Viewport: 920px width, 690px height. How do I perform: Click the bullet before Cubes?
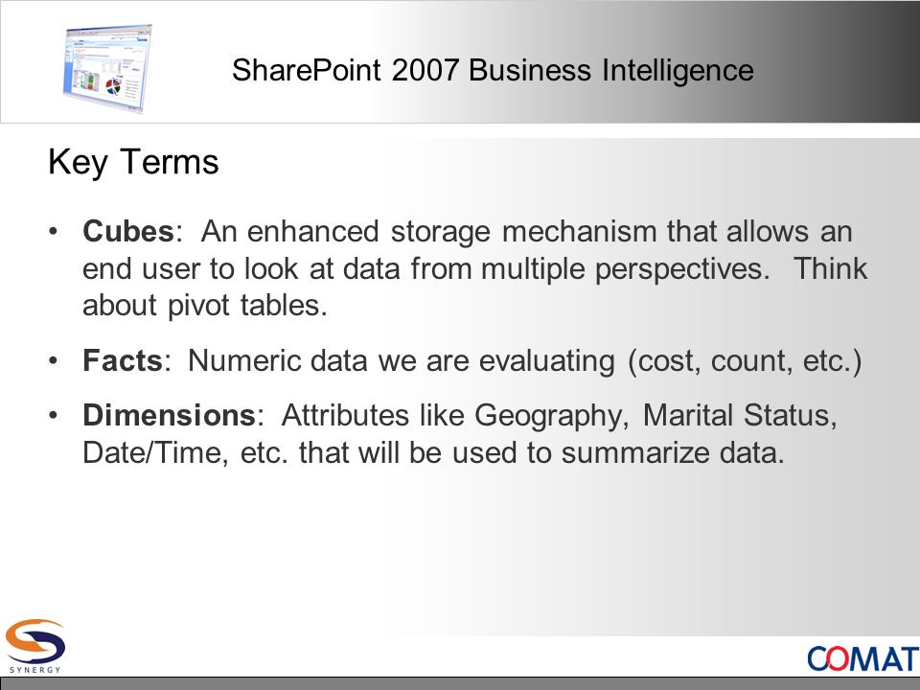click(x=54, y=231)
